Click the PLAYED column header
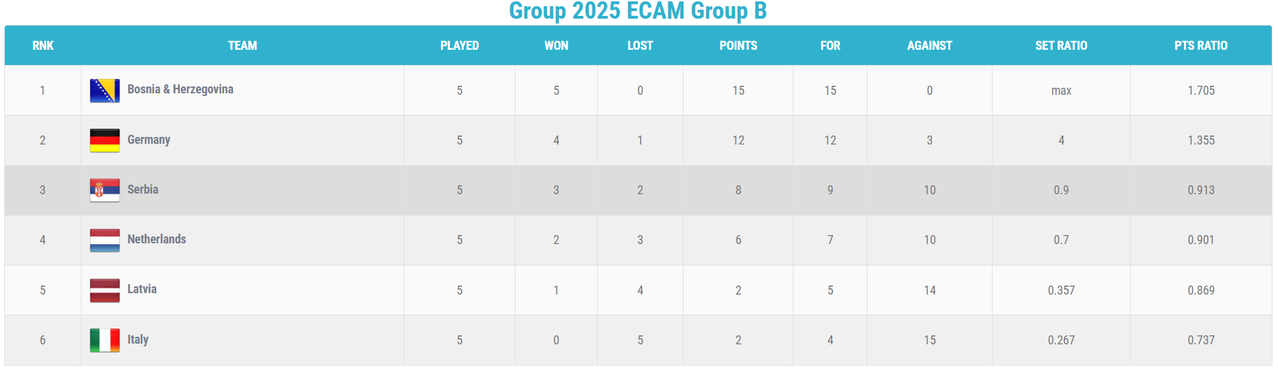 point(460,46)
